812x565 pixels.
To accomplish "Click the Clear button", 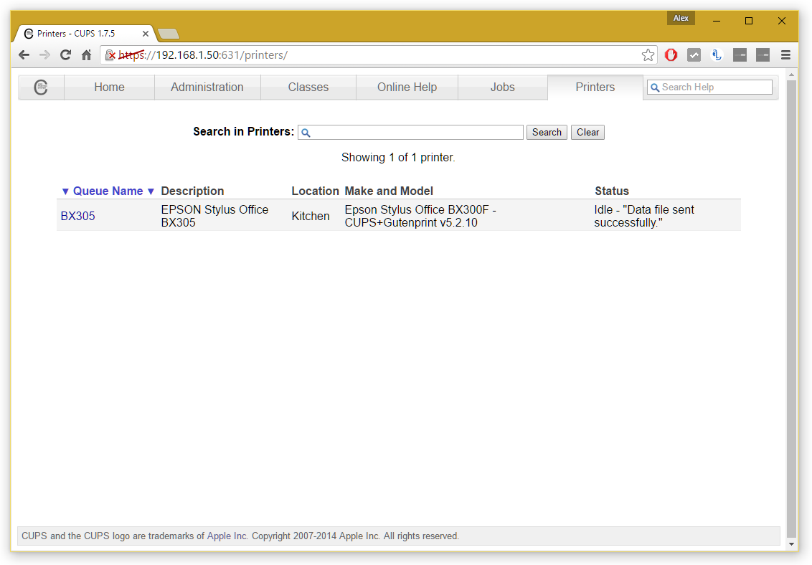I will [x=587, y=133].
